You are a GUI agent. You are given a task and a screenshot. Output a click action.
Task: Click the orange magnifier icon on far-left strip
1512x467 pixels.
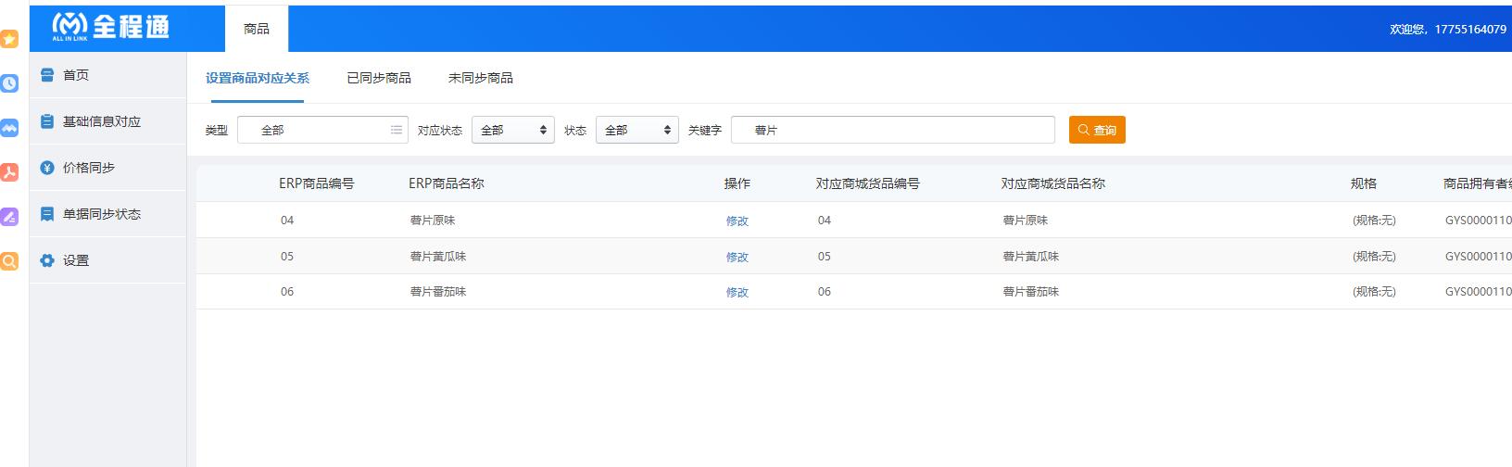pyautogui.click(x=9, y=261)
